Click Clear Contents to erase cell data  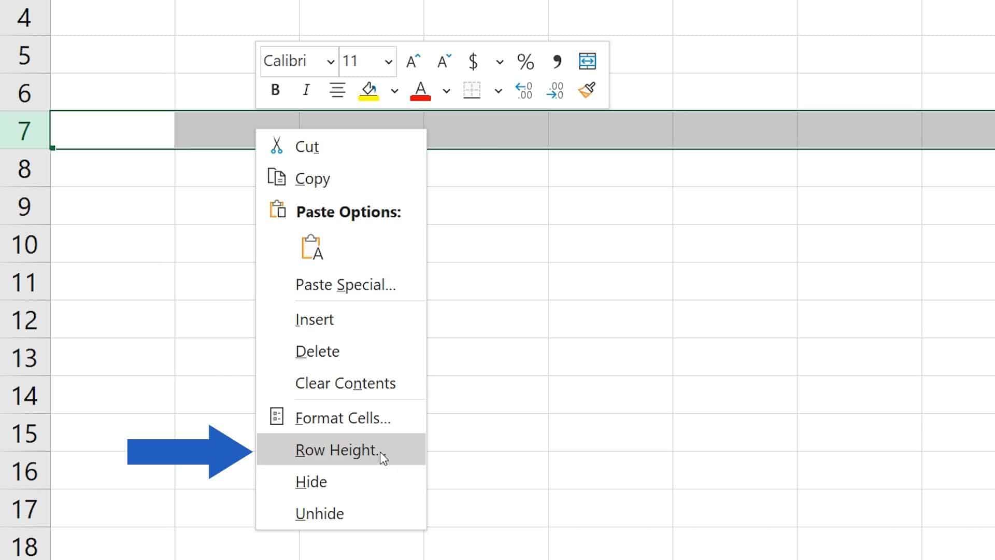(345, 383)
